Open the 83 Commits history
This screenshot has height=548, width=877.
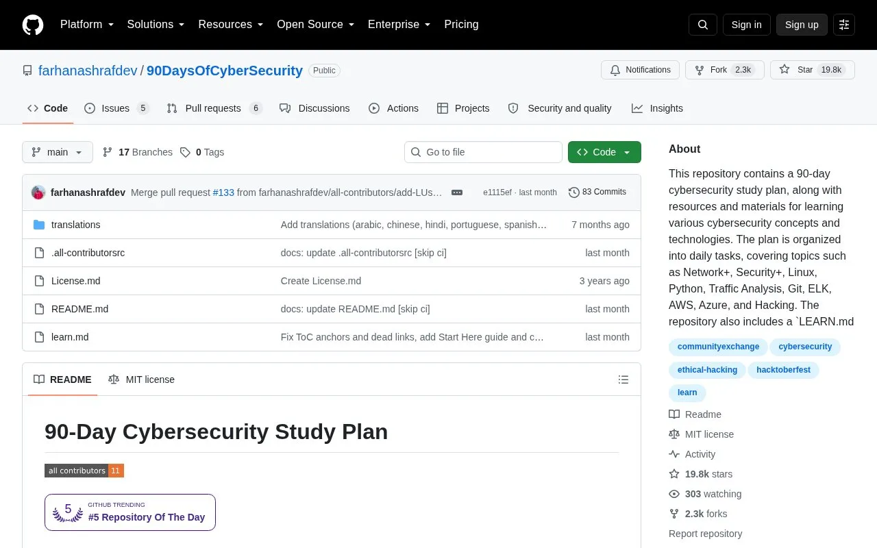597,192
